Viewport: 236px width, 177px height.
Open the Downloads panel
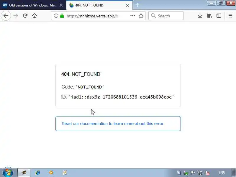point(200,16)
